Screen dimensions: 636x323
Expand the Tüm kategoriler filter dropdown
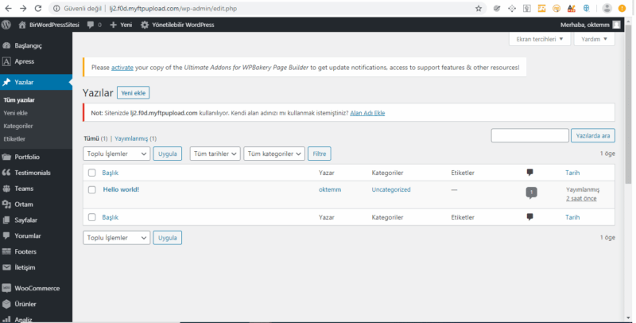pyautogui.click(x=273, y=154)
